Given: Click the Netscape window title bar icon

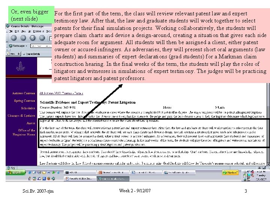Looking at the screenshot, I should pos(8,26).
